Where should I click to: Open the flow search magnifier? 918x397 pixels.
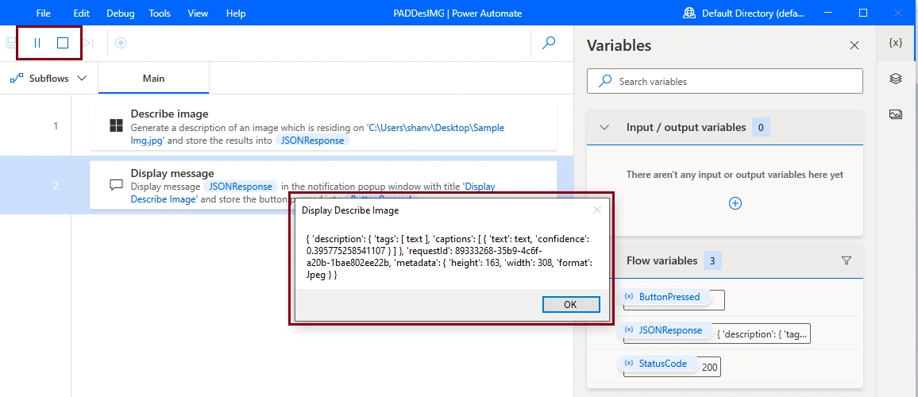[x=549, y=43]
